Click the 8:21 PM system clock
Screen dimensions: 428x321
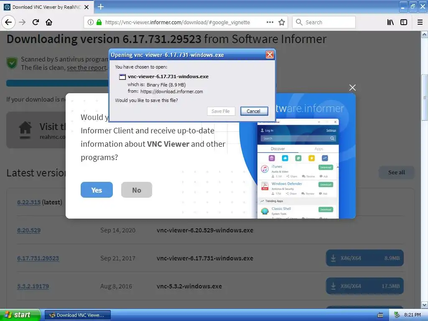[413, 315]
